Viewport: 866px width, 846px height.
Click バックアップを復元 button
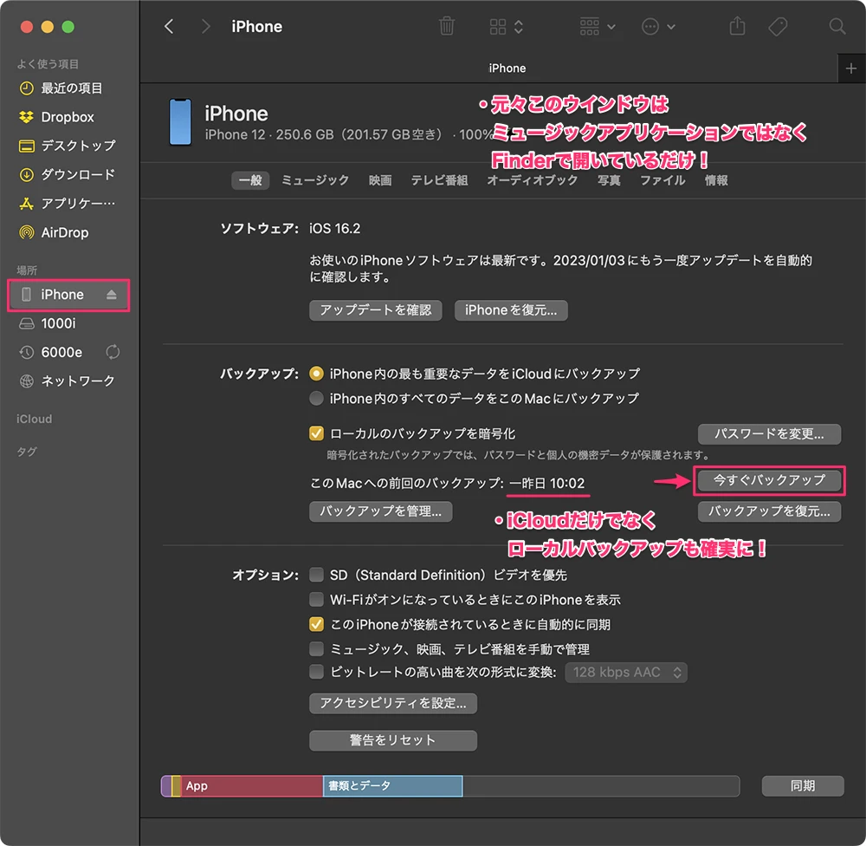coord(769,511)
